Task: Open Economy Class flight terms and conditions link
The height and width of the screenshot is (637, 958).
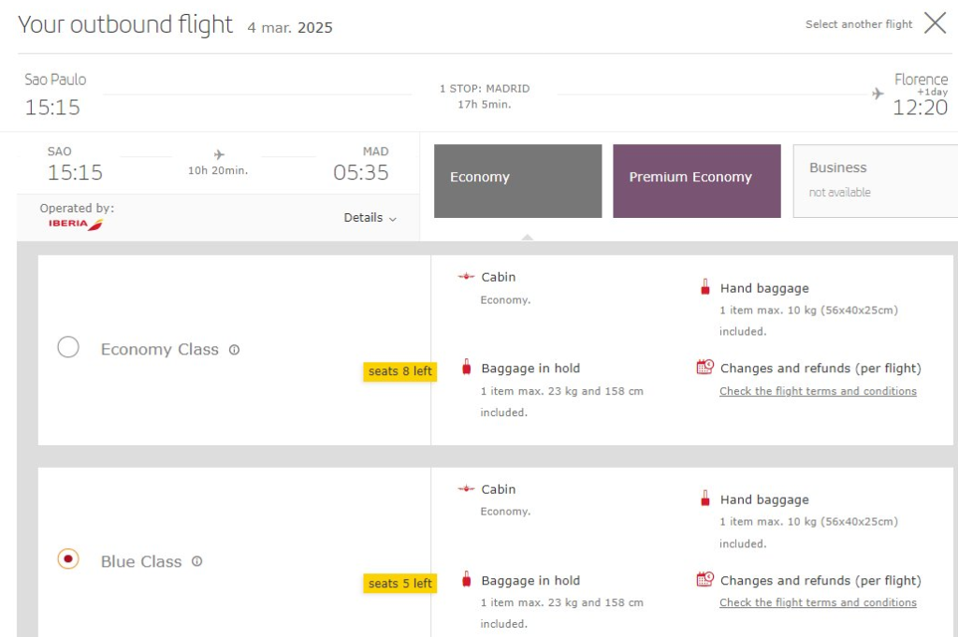Action: pos(818,391)
